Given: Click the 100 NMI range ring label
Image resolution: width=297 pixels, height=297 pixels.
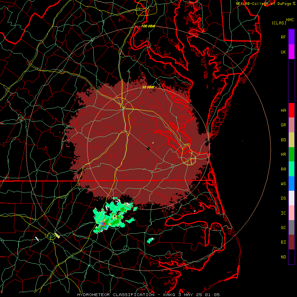Looking at the screenshot, I should 148,26.
